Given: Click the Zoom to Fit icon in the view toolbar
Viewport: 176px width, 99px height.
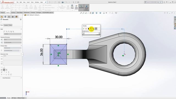Looking at the screenshot, I should (81, 13).
